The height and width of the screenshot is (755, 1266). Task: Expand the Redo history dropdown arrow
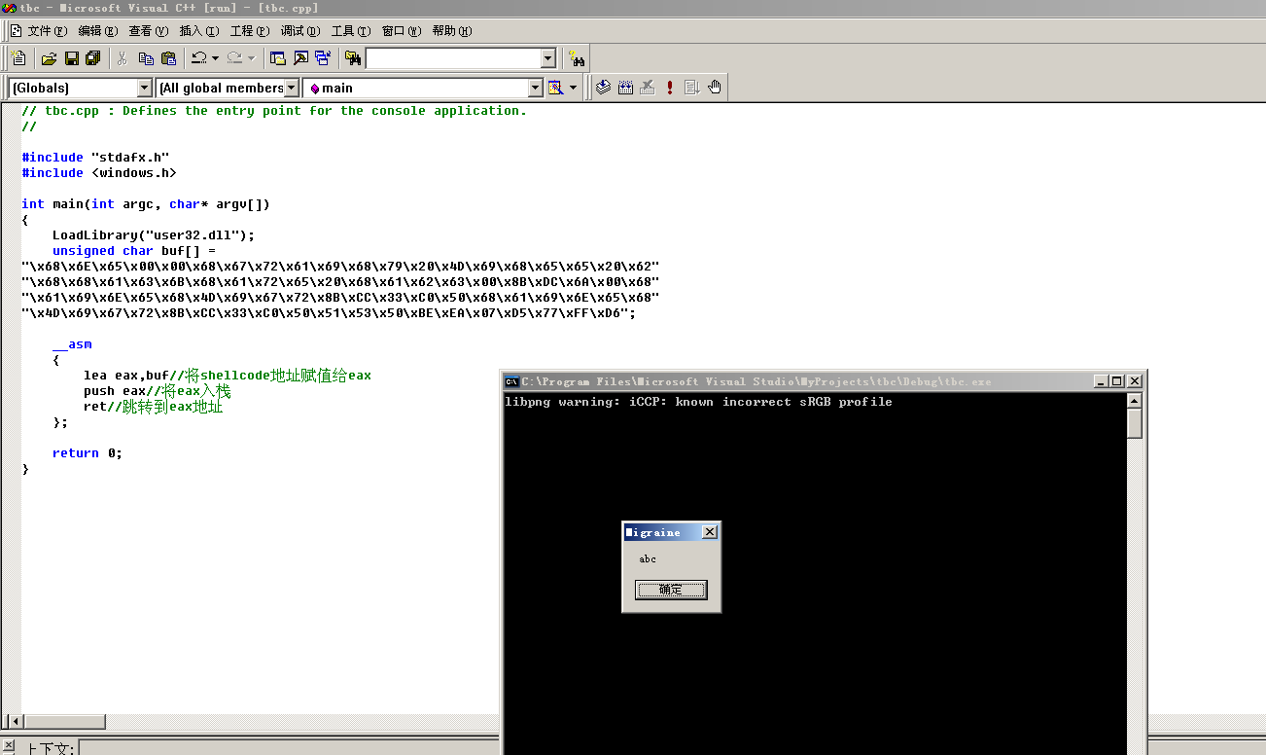coord(251,58)
